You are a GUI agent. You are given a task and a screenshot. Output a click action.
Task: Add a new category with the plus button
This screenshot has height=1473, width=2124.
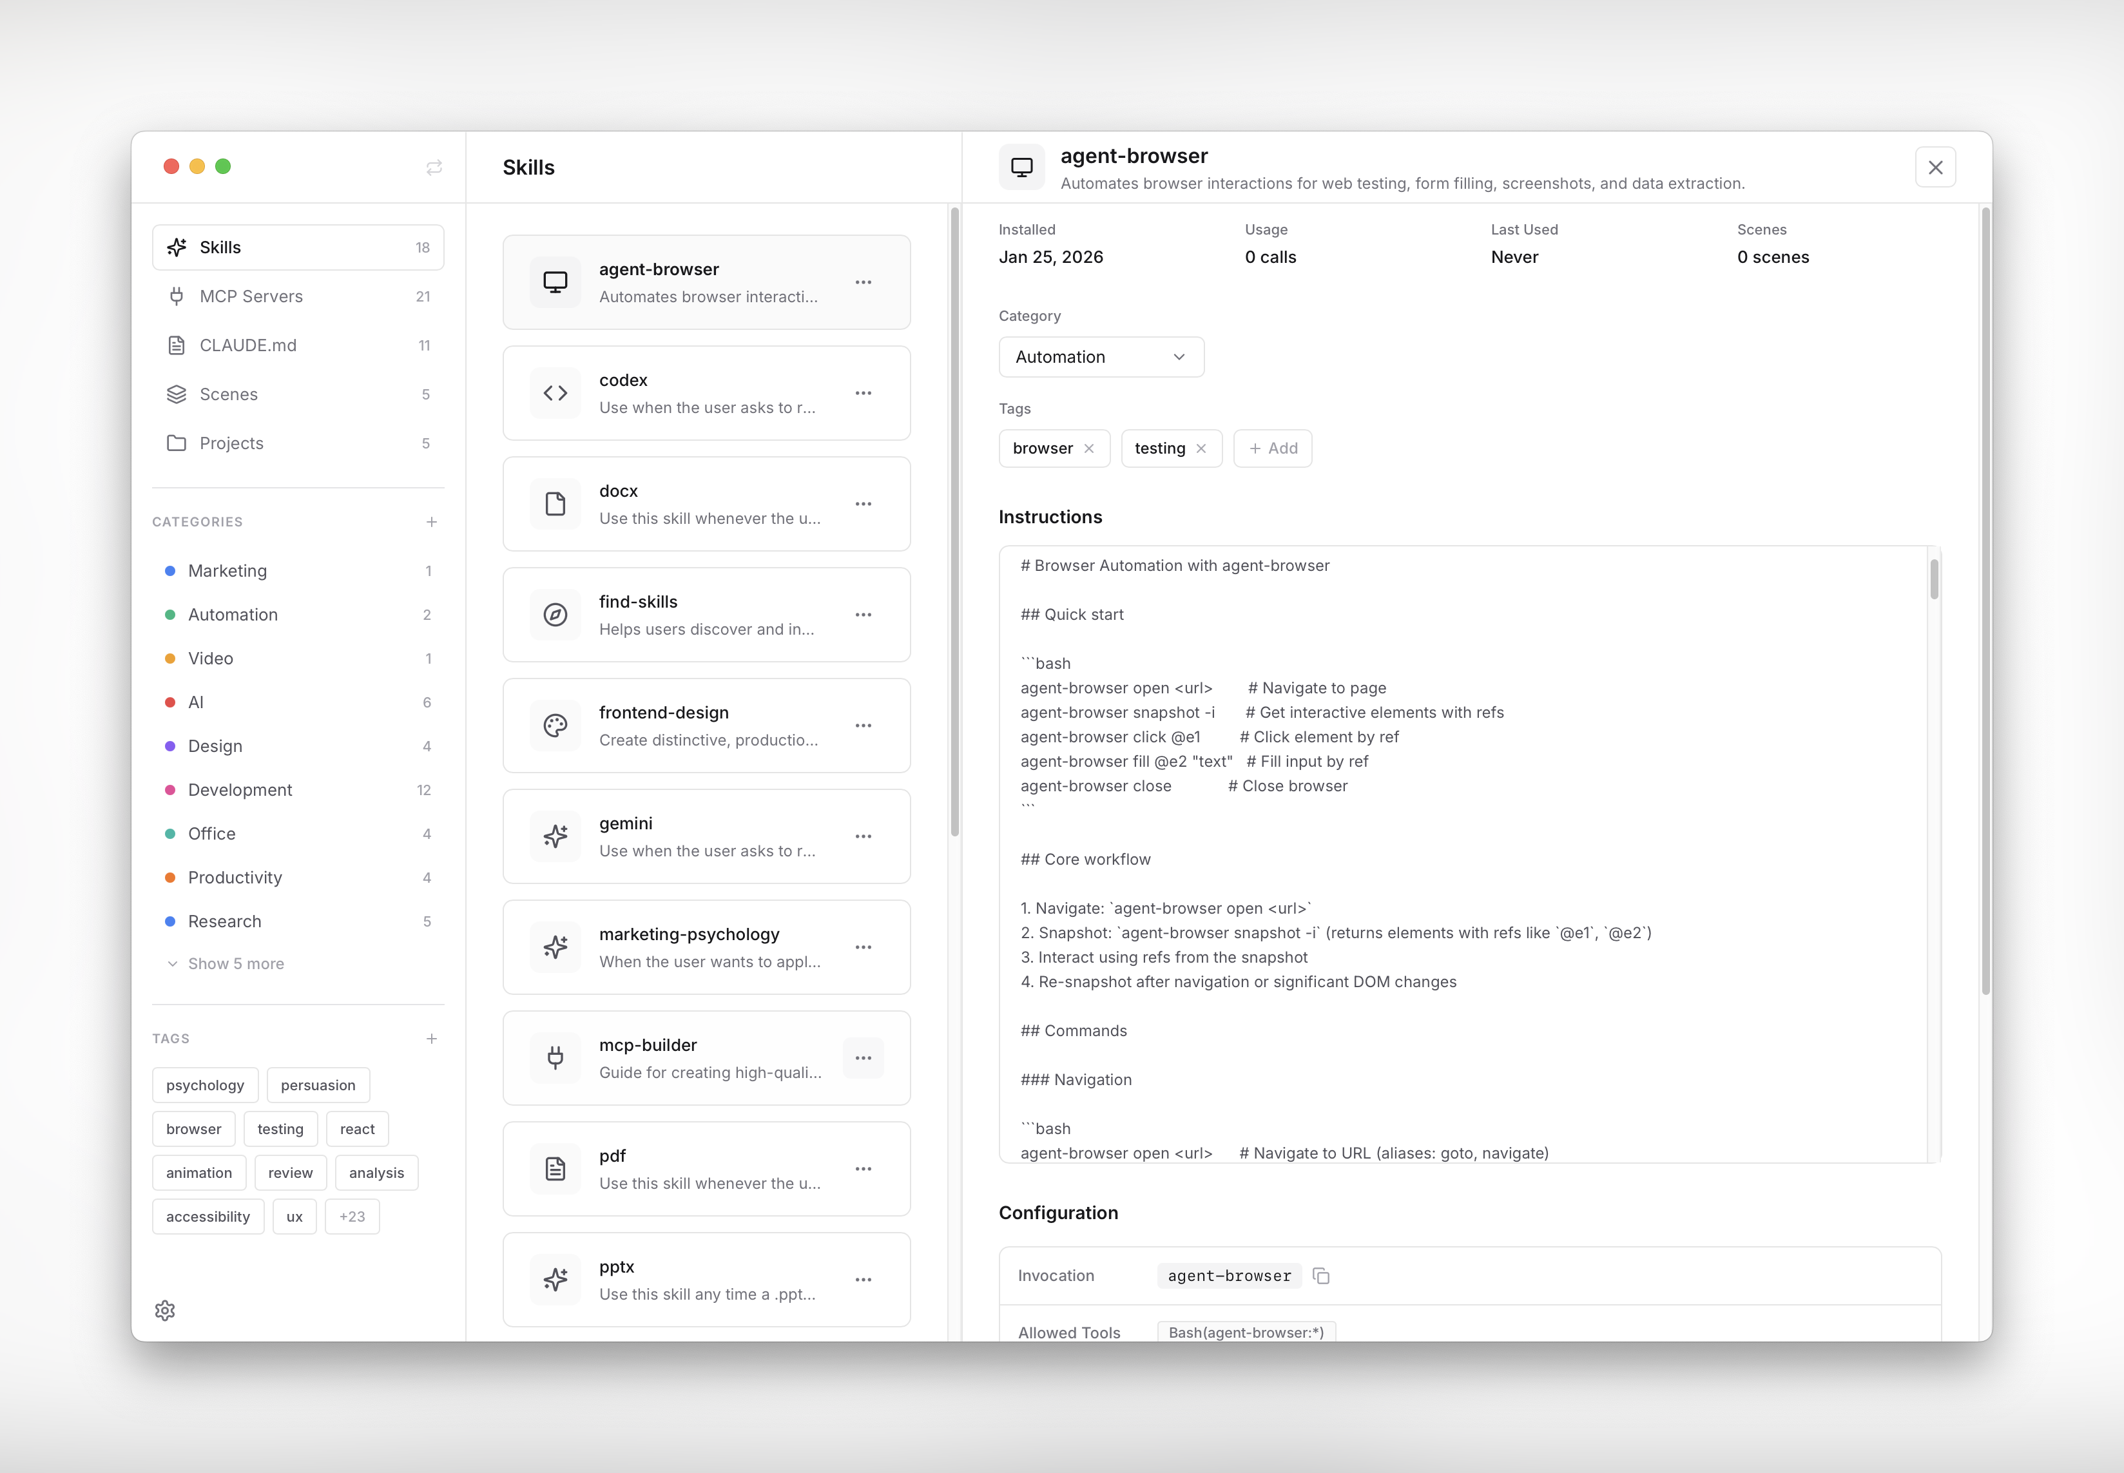coord(432,521)
